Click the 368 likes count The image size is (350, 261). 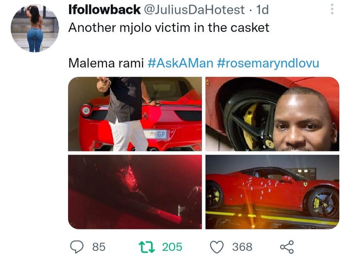[242, 247]
